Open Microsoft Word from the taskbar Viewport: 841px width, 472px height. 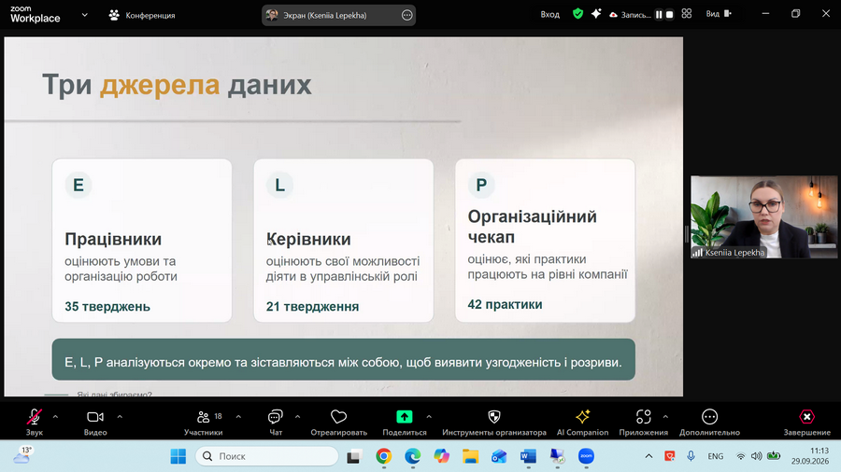tap(528, 456)
